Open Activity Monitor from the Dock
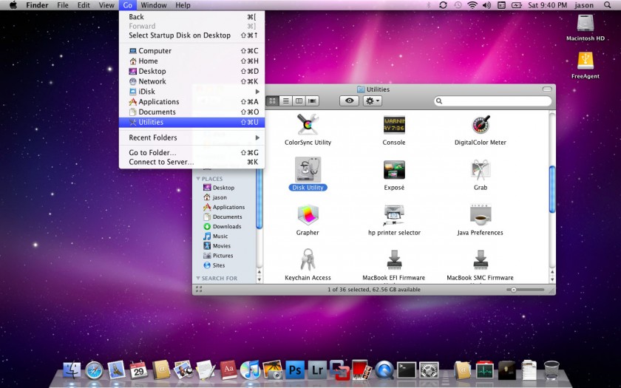 point(484,370)
